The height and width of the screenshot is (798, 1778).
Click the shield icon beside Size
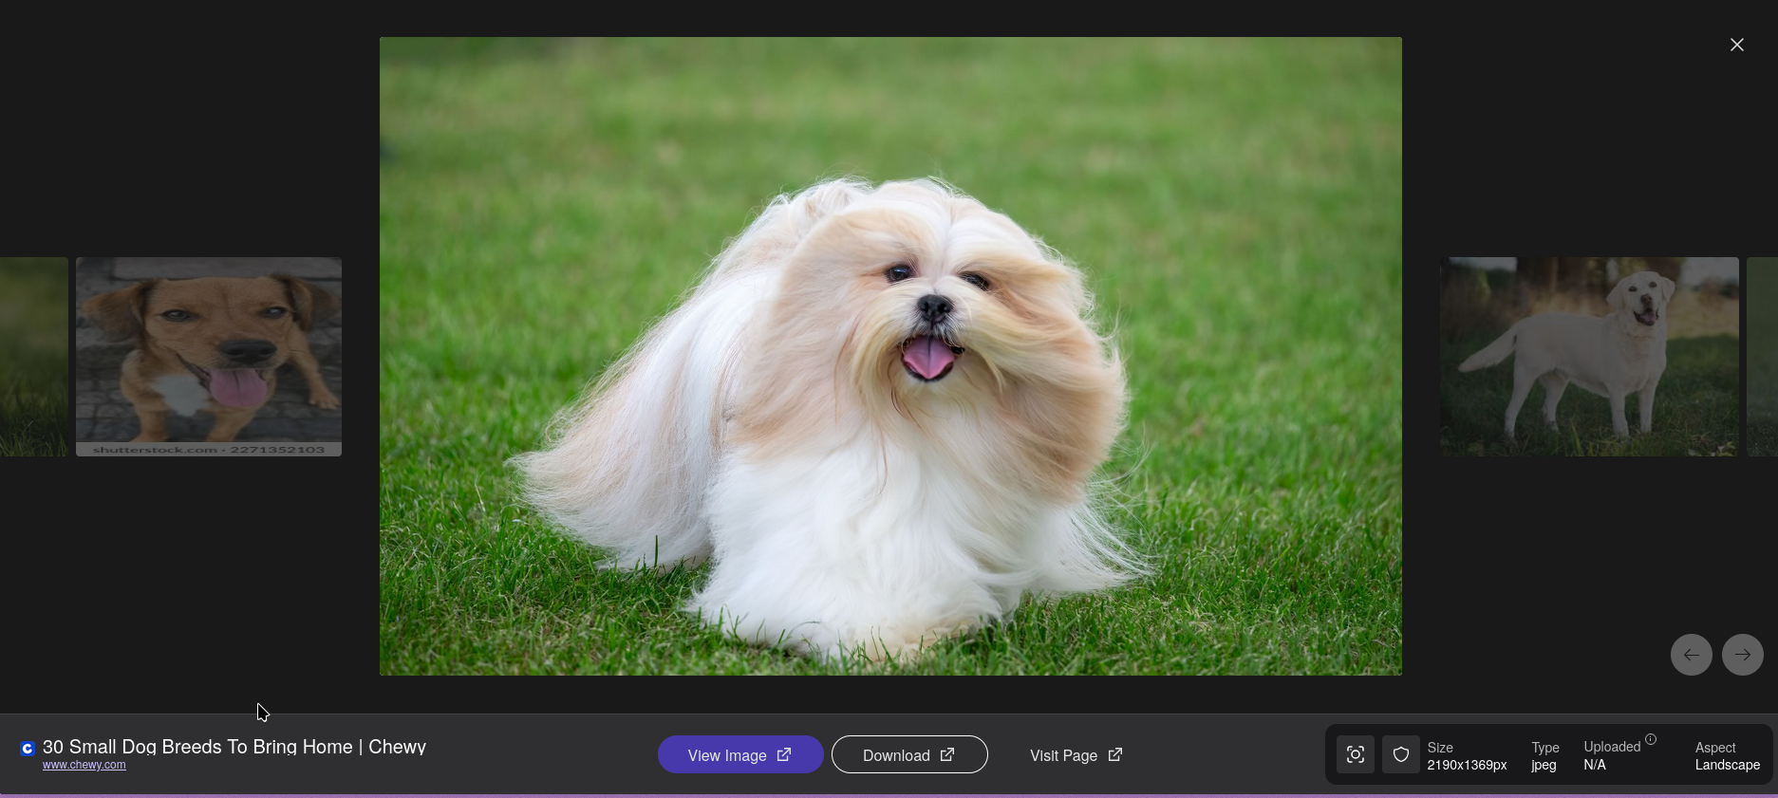coord(1400,755)
